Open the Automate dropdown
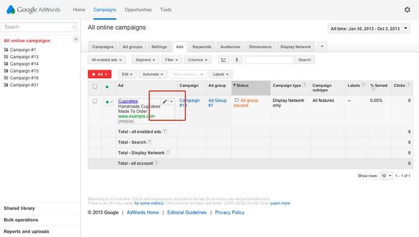 coord(152,74)
